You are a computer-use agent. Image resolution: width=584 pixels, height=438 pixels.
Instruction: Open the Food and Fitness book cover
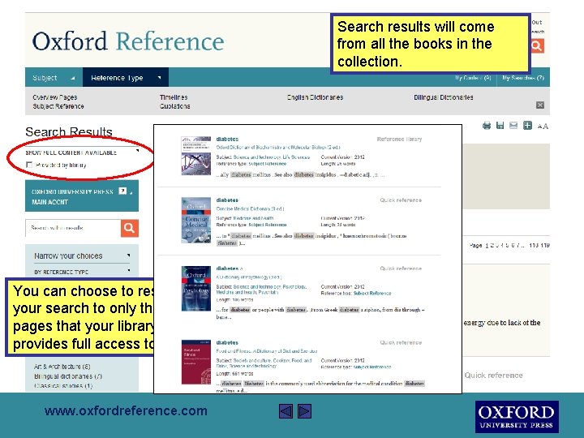click(196, 362)
